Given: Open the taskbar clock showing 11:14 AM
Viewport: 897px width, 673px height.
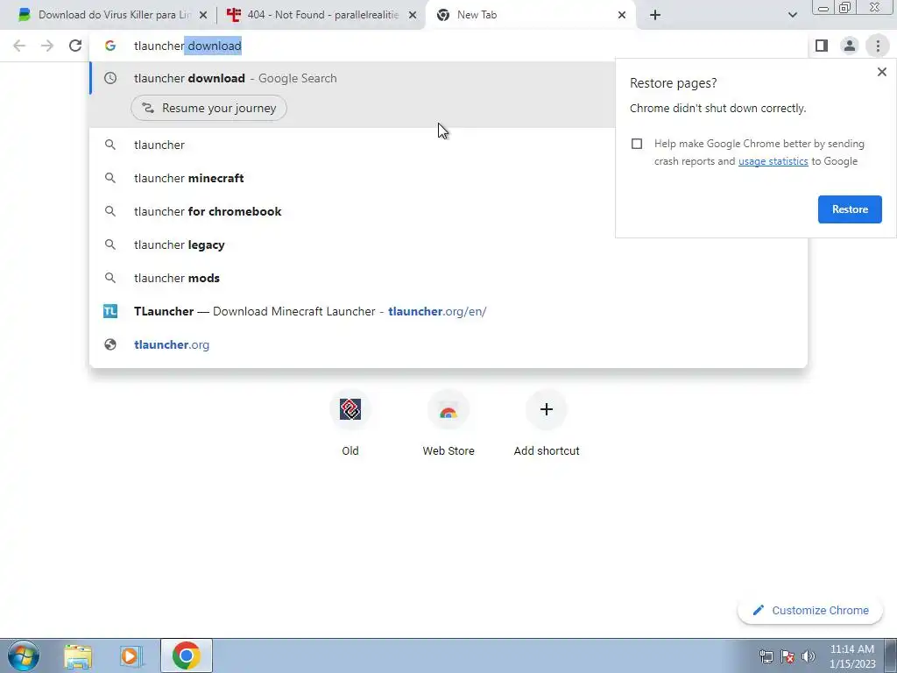Looking at the screenshot, I should (852, 656).
